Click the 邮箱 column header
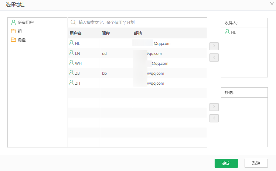The height and width of the screenshot is (171, 276). (138, 33)
